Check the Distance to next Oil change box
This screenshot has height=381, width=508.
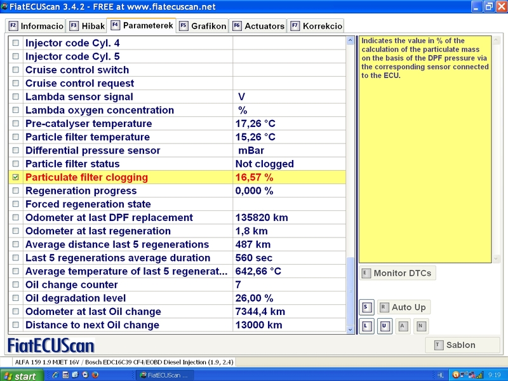[15, 324]
